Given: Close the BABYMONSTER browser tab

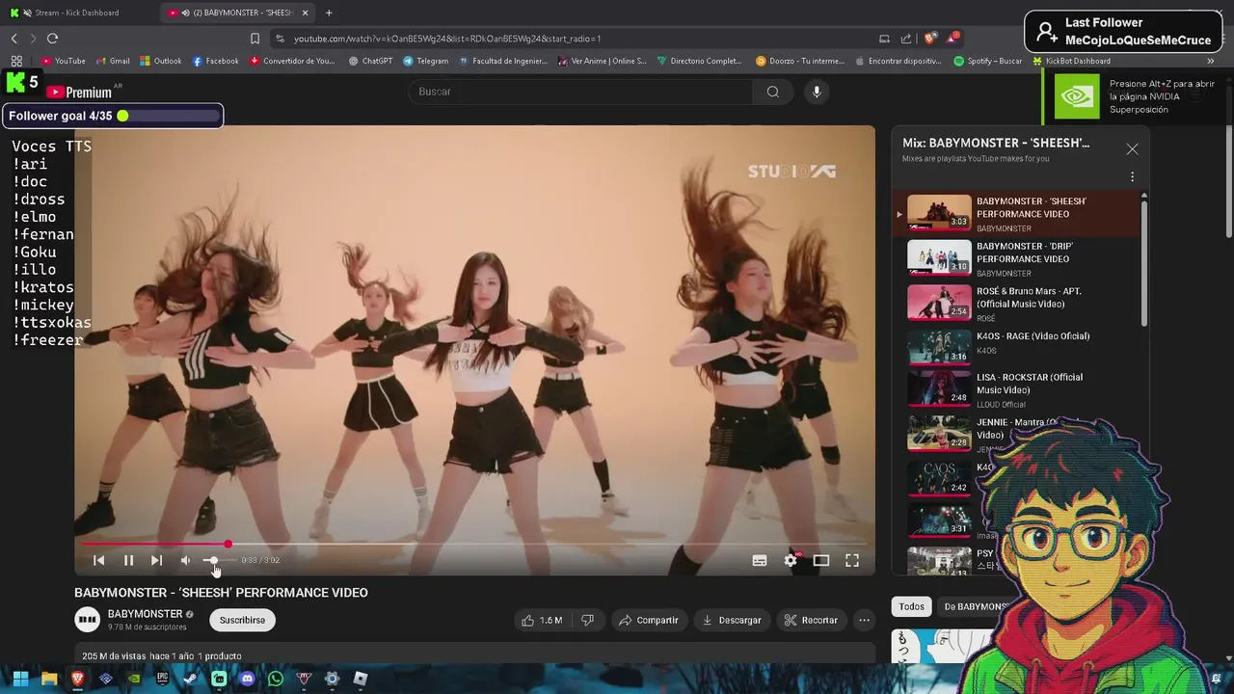Looking at the screenshot, I should [x=306, y=13].
